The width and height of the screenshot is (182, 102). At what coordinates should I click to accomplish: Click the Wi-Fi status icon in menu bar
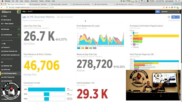pyautogui.click(x=142, y=1)
